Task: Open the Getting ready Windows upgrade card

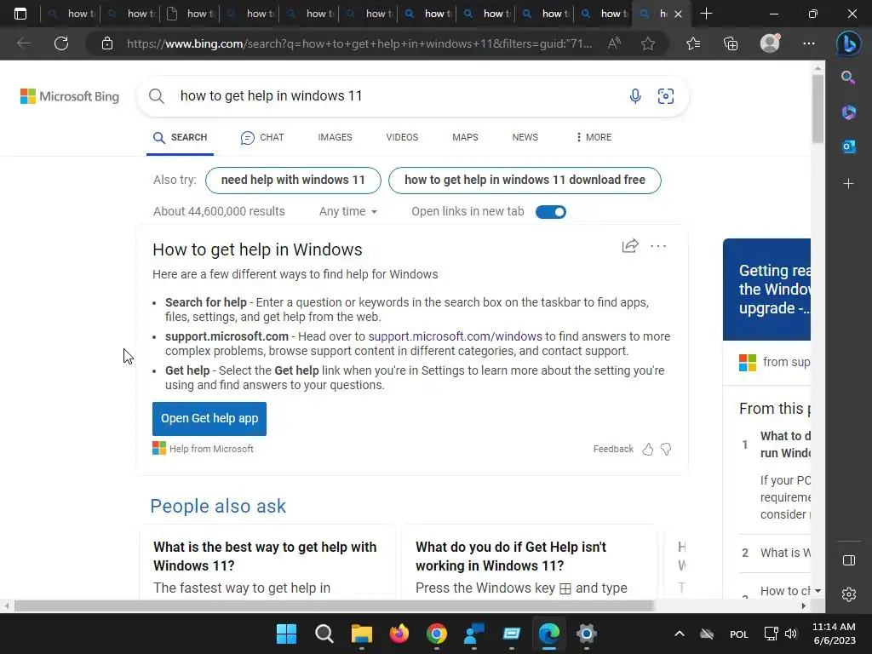Action: [x=766, y=290]
